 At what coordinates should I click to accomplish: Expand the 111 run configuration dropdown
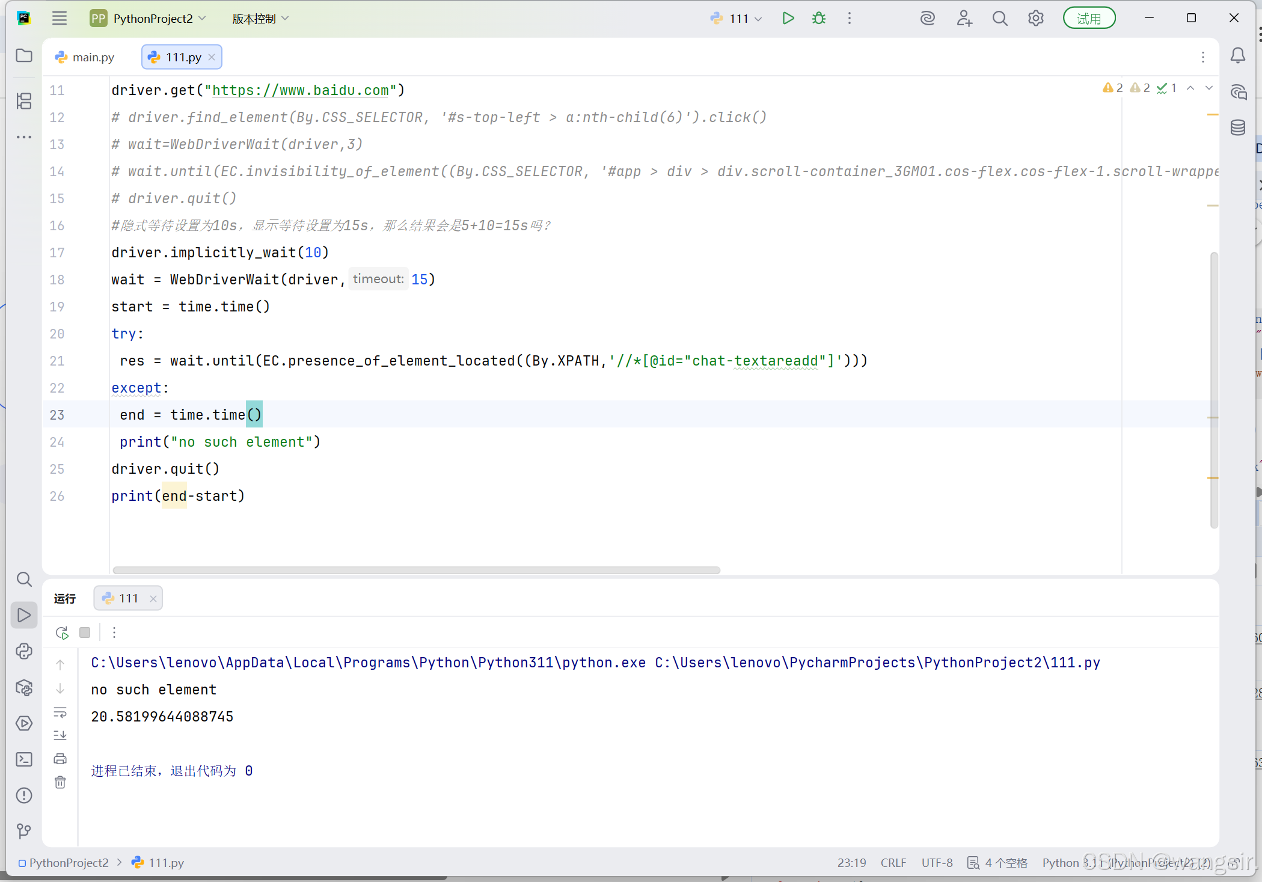(744, 19)
